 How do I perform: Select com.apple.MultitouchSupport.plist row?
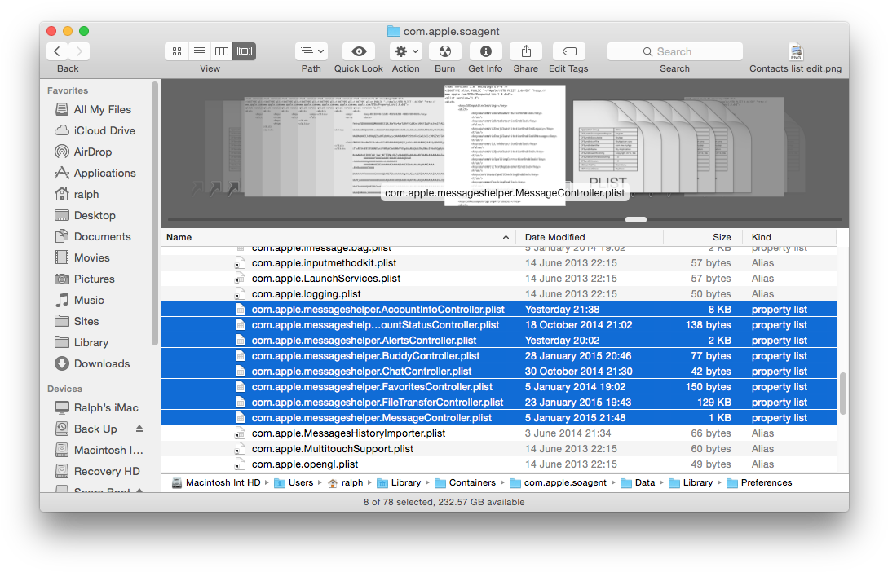498,449
